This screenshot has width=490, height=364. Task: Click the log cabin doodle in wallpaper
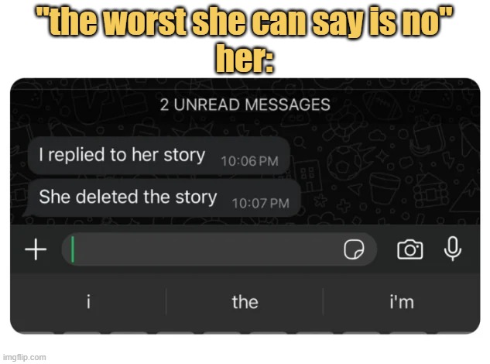[430, 191]
